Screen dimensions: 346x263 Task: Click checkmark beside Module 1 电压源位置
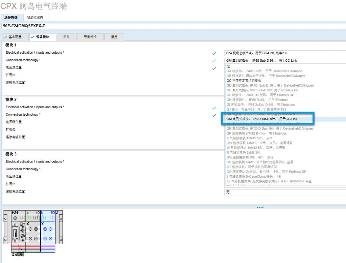click(x=214, y=68)
